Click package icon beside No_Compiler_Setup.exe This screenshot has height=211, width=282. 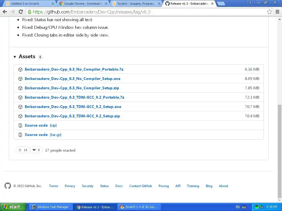point(20,79)
